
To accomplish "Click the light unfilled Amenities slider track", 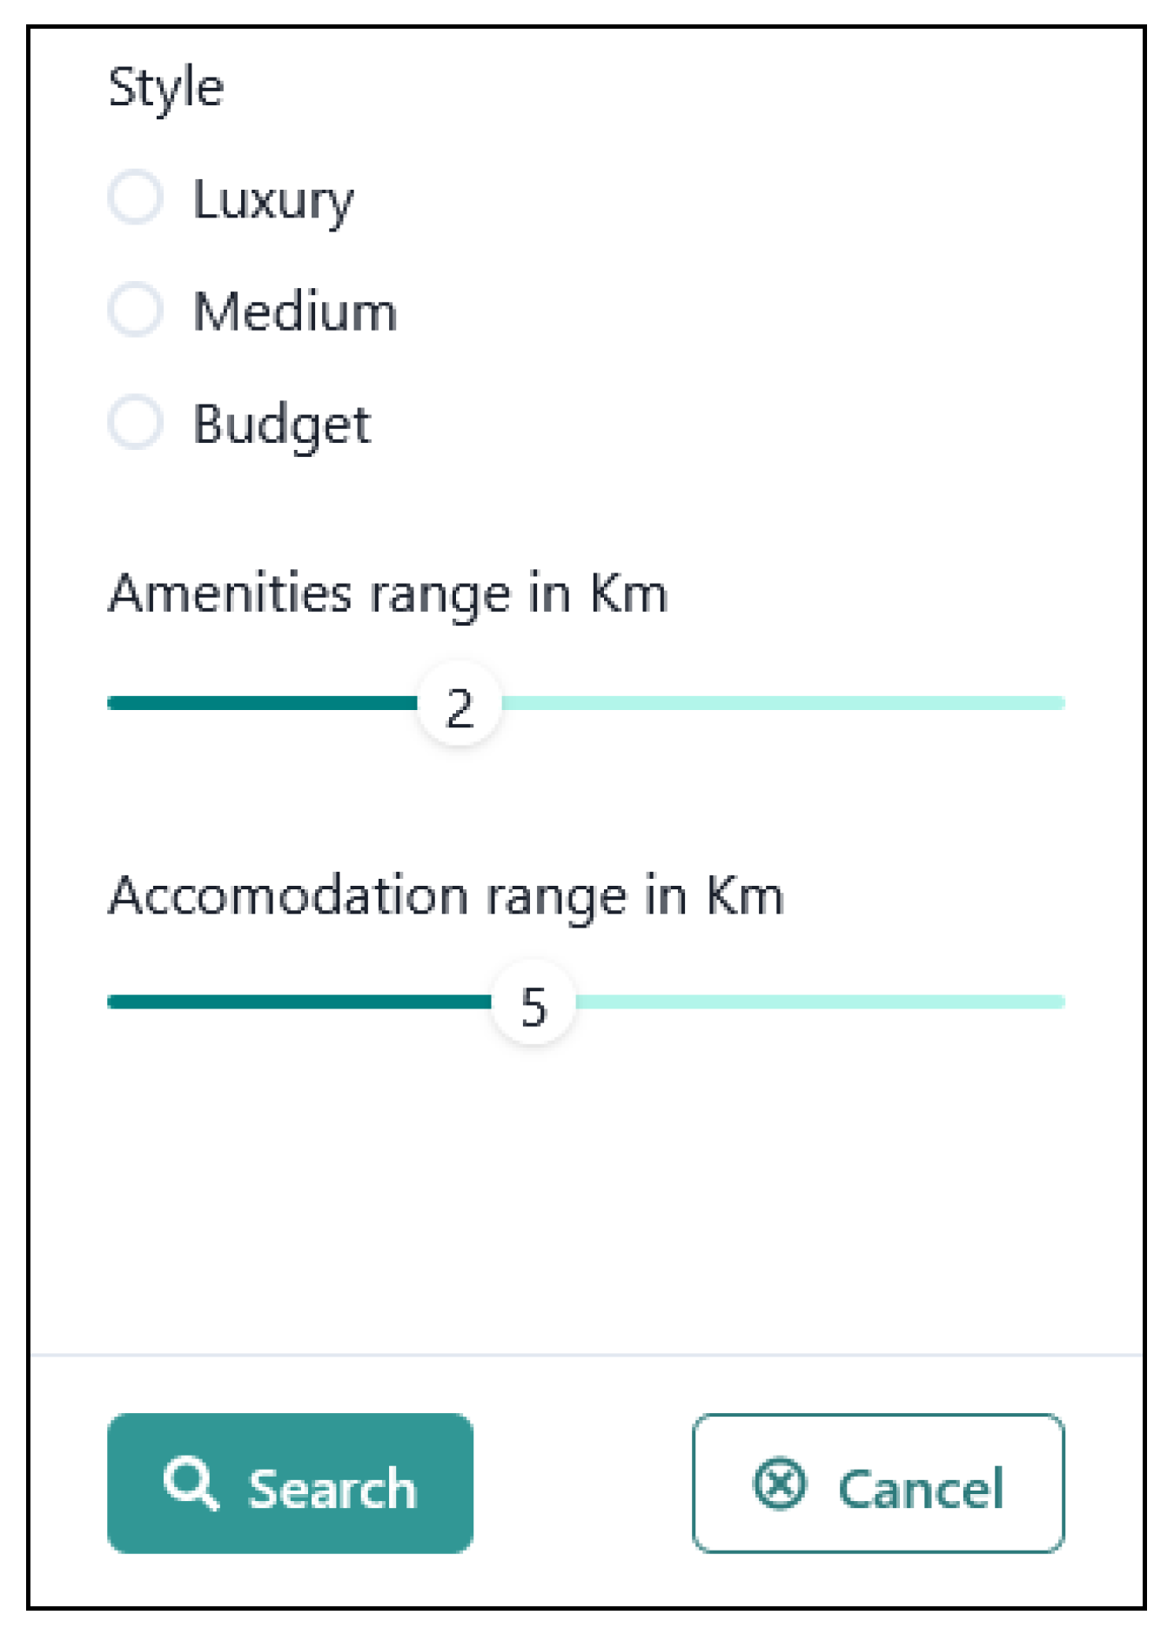I will (x=783, y=703).
